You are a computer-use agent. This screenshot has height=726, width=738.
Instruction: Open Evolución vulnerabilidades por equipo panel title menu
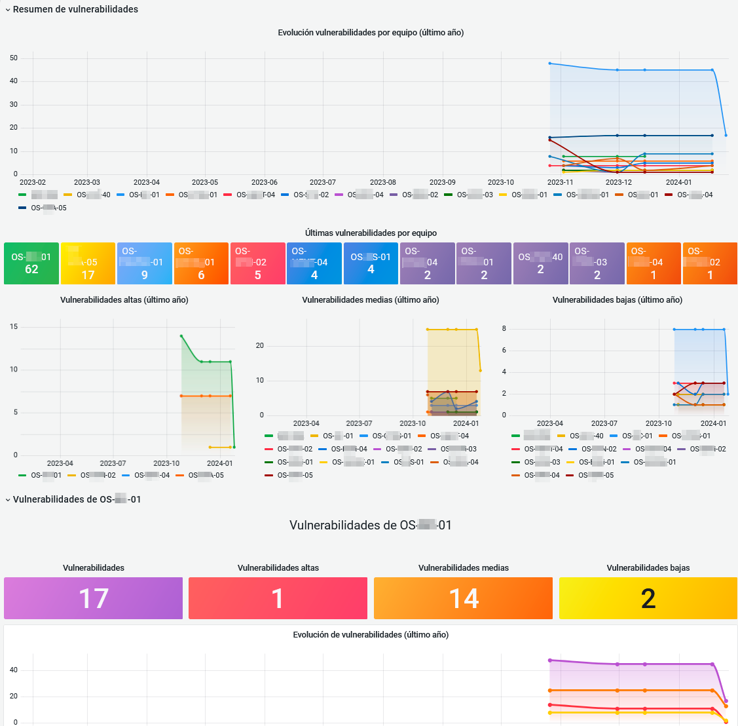coord(371,33)
